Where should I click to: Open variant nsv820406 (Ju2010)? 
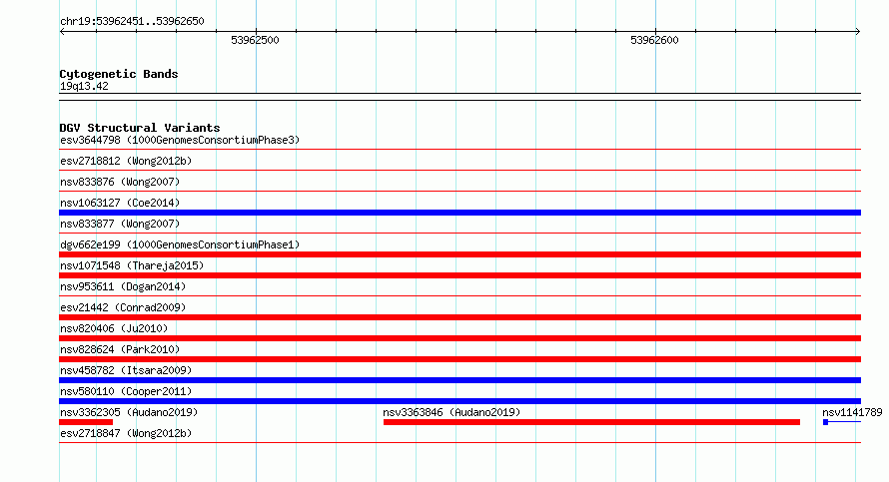114,328
